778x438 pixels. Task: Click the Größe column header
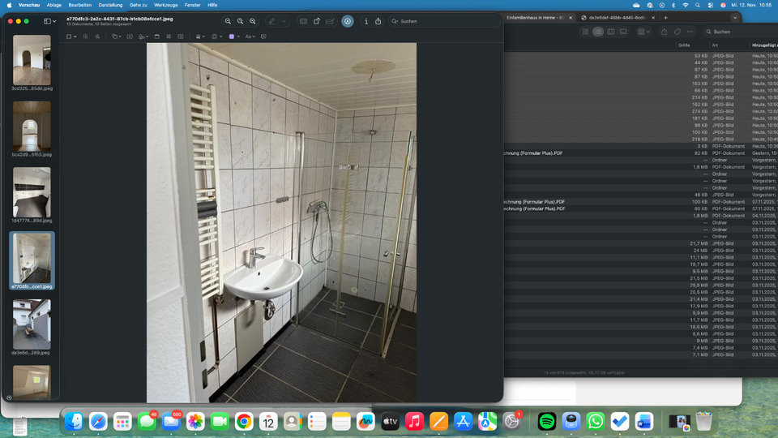tap(684, 45)
